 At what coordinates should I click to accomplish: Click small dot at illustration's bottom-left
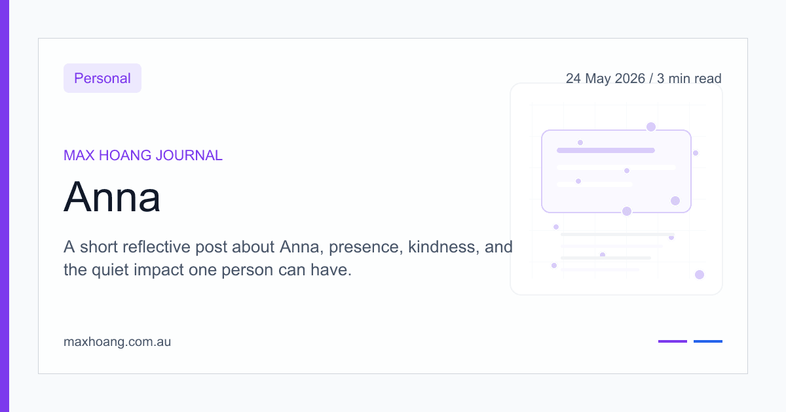[554, 266]
